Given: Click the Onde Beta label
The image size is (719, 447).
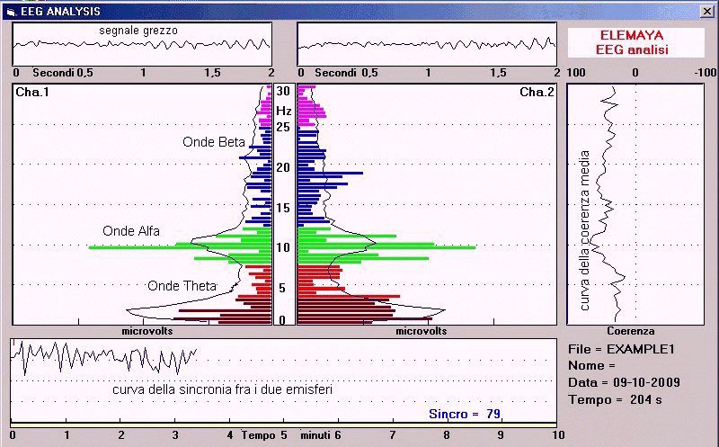Looking at the screenshot, I should [x=214, y=142].
